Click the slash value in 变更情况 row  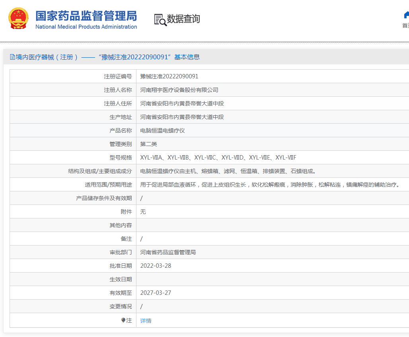click(x=141, y=306)
